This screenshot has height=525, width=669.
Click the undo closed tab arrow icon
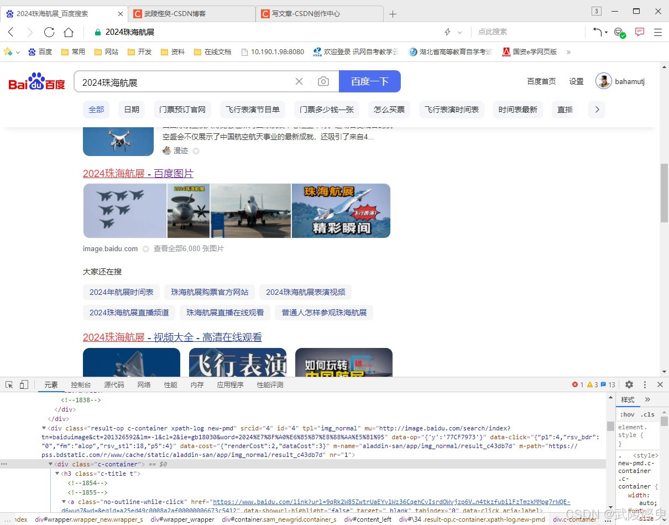[x=597, y=32]
